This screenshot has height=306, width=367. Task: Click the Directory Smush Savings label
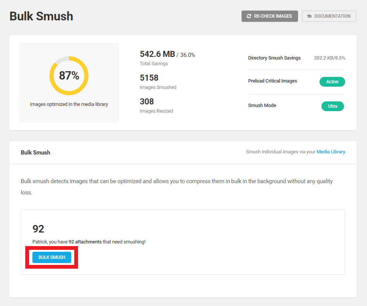pyautogui.click(x=274, y=58)
